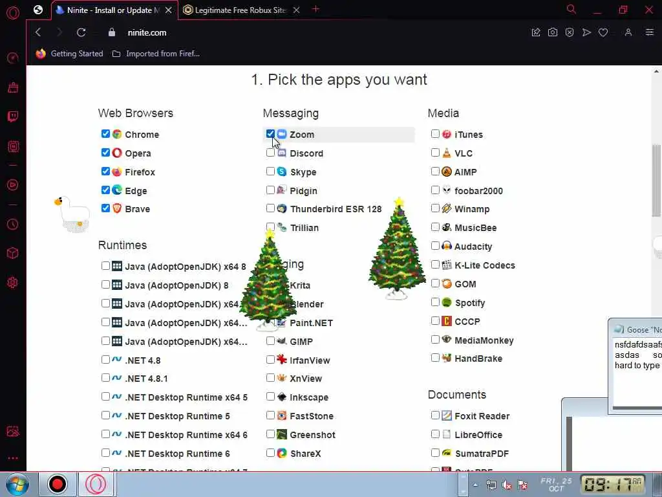Close the Ninite tab
This screenshot has width=662, height=497.
169,10
